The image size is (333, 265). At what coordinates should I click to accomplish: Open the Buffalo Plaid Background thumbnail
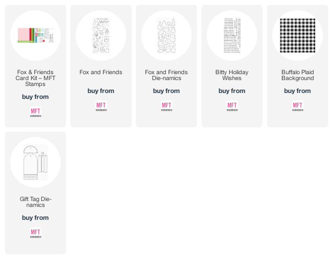pos(298,35)
